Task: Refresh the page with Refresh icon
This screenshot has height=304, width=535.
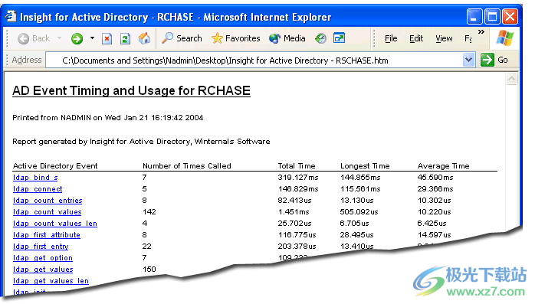Action: pyautogui.click(x=125, y=38)
